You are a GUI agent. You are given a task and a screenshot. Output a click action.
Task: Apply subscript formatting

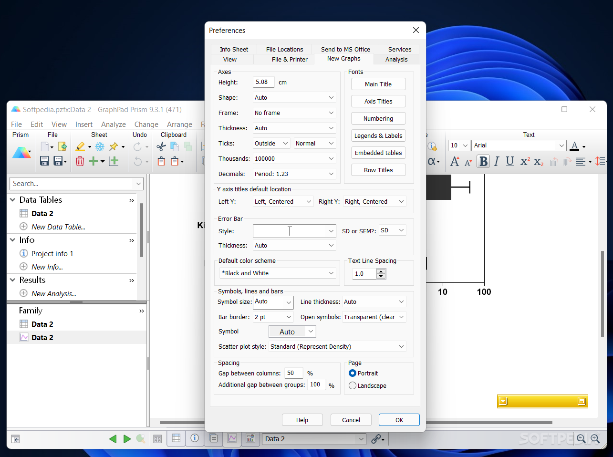539,162
